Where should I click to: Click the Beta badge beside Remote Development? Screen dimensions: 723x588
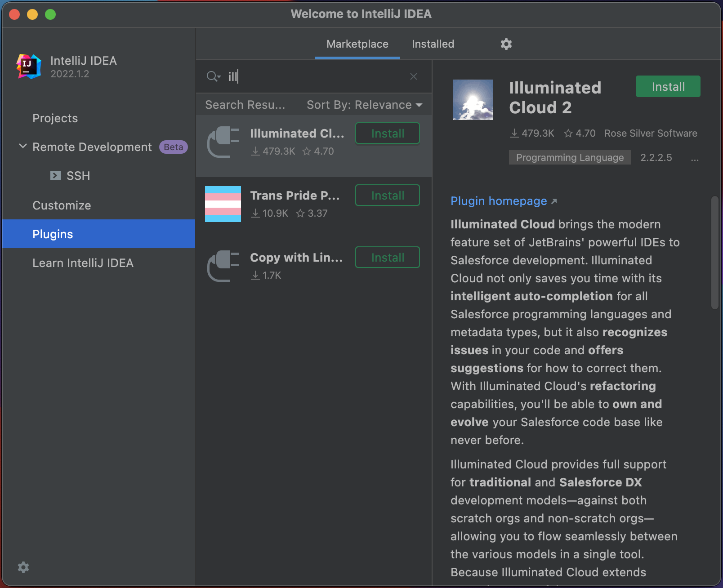click(x=173, y=147)
